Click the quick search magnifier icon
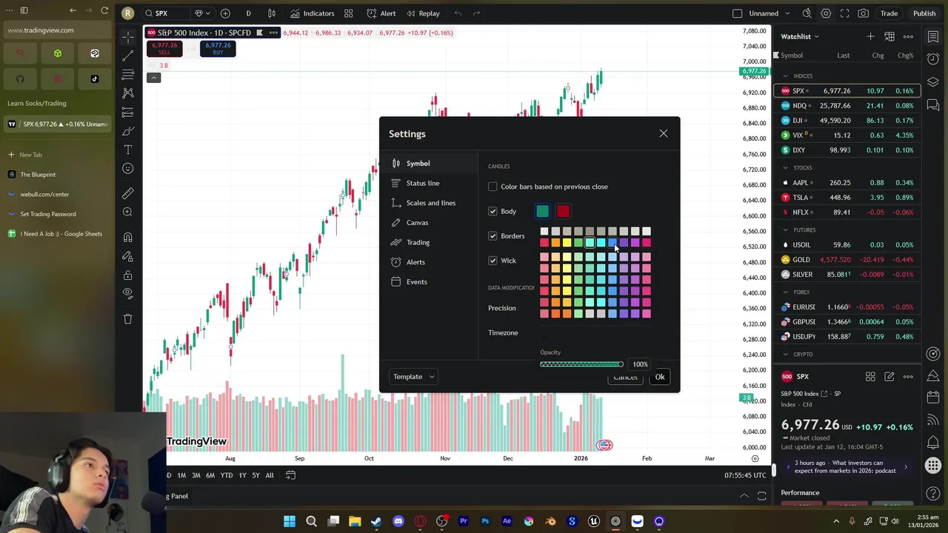Screen dimensions: 948x533 point(807,13)
